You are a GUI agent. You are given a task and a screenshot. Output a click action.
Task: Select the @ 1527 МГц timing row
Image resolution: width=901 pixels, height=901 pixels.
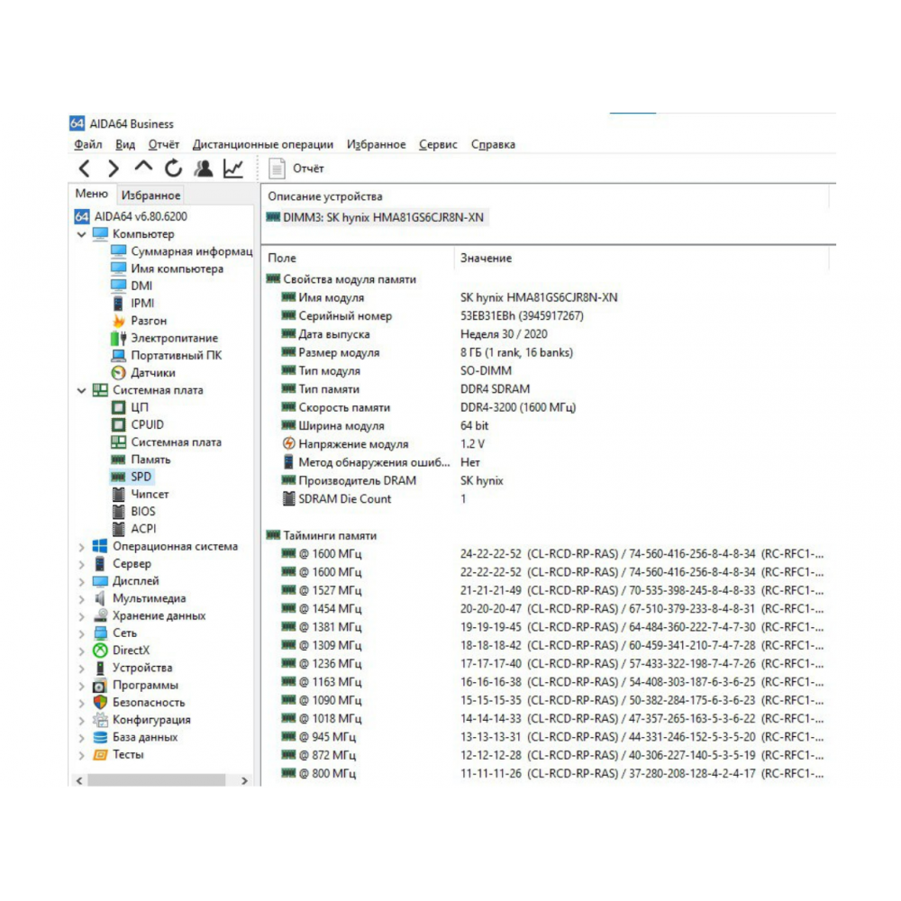[551, 591]
